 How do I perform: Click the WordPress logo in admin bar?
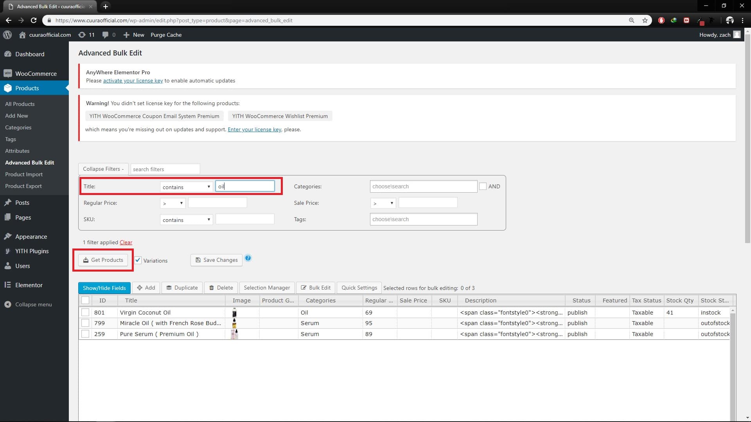coord(7,35)
